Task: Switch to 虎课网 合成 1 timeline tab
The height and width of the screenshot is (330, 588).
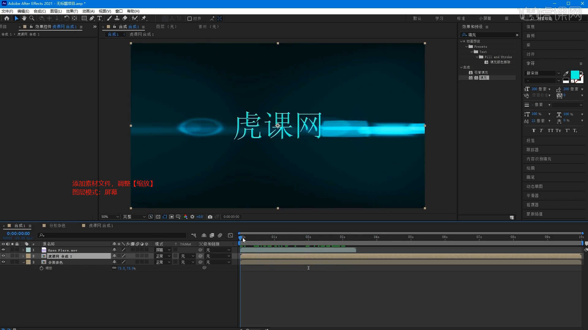Action: pyautogui.click(x=101, y=226)
